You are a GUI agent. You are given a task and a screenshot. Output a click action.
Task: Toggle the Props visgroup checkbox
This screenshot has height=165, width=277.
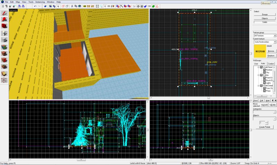[x=265, y=91]
